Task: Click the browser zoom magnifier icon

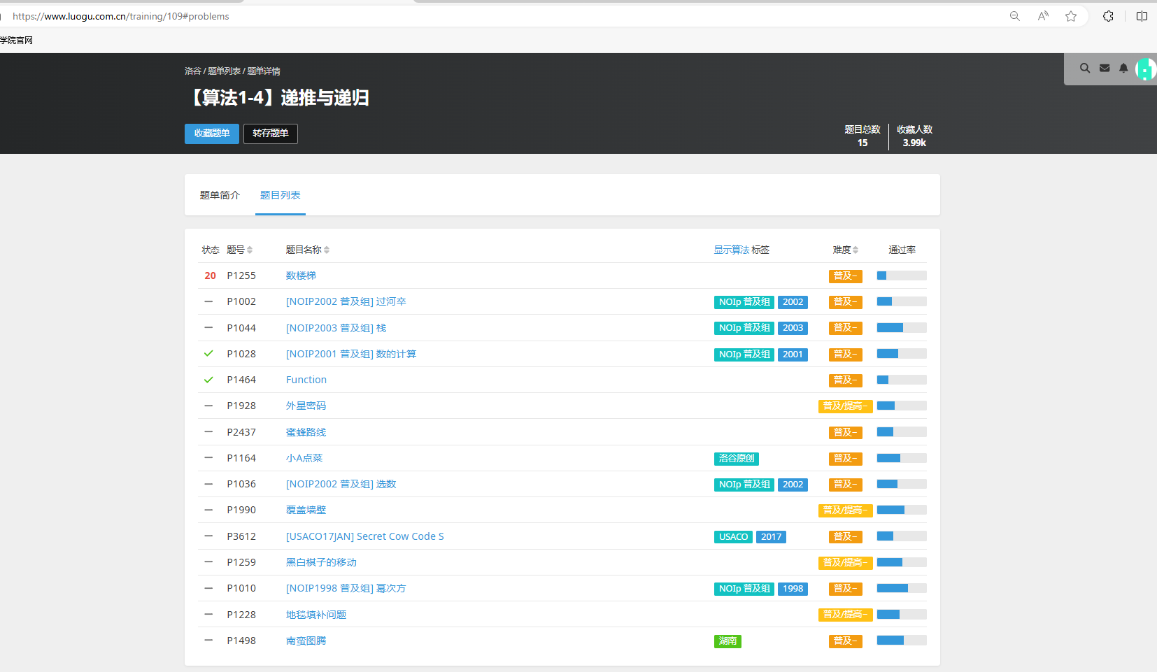Action: pos(1014,16)
